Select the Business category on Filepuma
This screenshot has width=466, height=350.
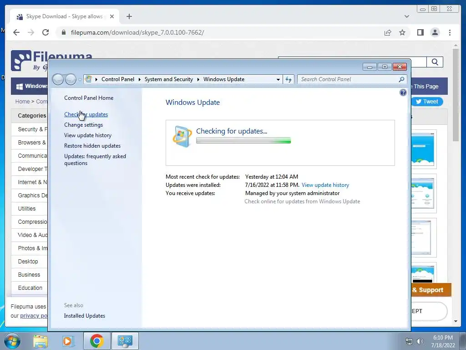29,274
